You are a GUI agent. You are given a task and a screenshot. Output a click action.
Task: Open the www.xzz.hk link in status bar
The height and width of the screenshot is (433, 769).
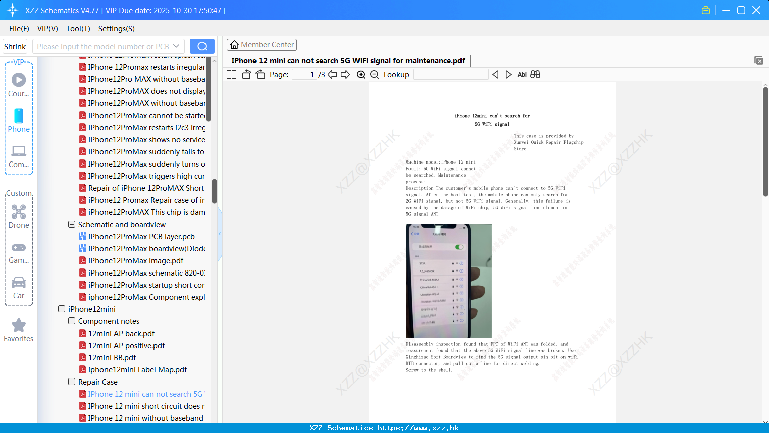pos(418,428)
